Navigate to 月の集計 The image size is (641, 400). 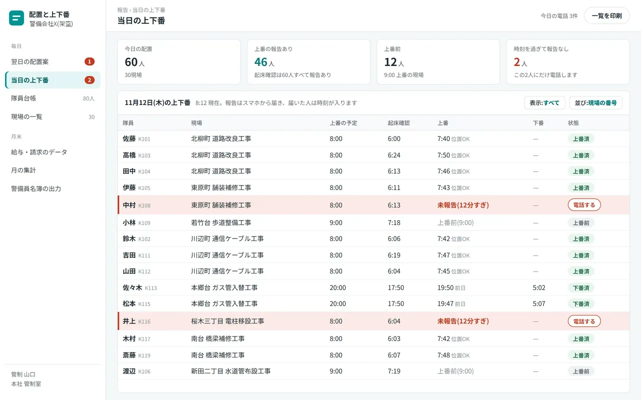pyautogui.click(x=53, y=170)
